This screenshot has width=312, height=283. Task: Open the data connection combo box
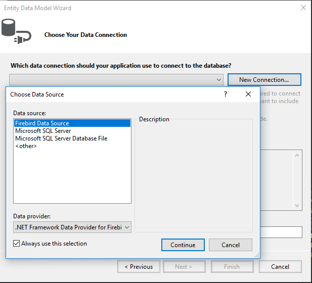point(116,80)
